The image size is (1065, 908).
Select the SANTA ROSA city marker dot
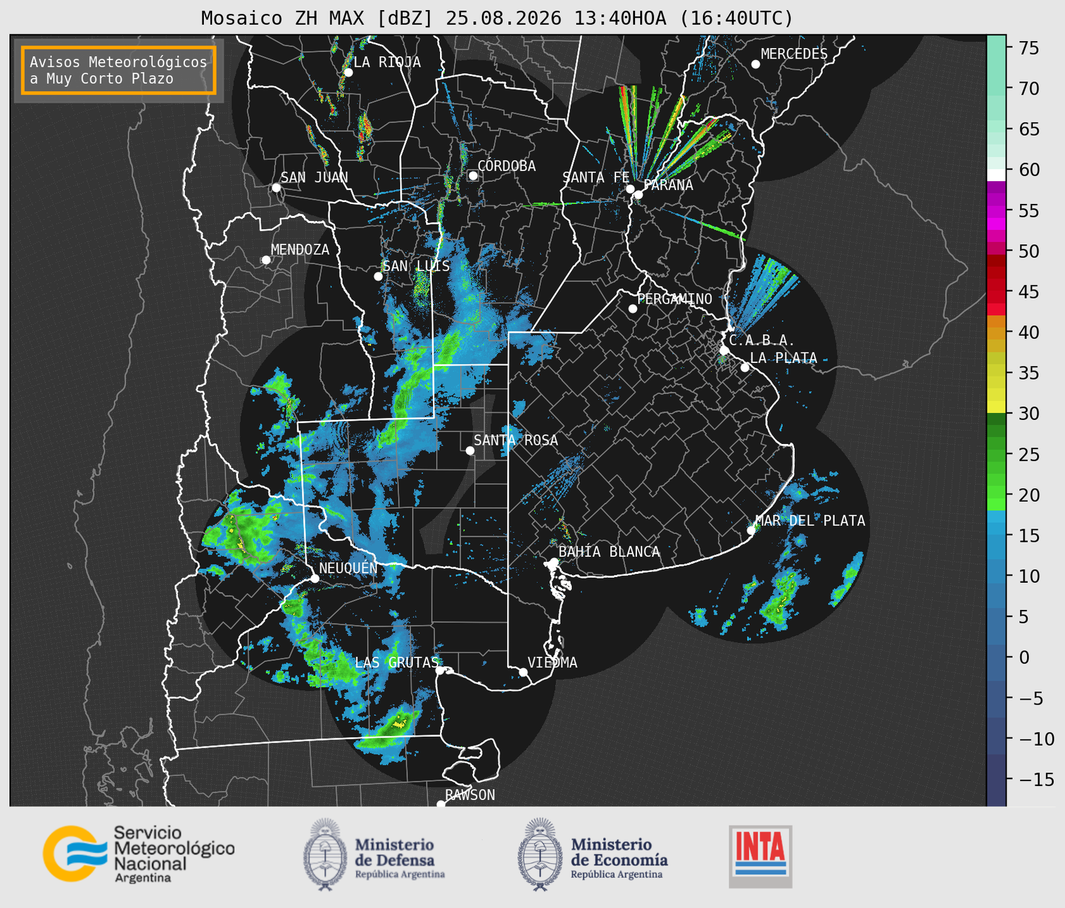click(470, 450)
